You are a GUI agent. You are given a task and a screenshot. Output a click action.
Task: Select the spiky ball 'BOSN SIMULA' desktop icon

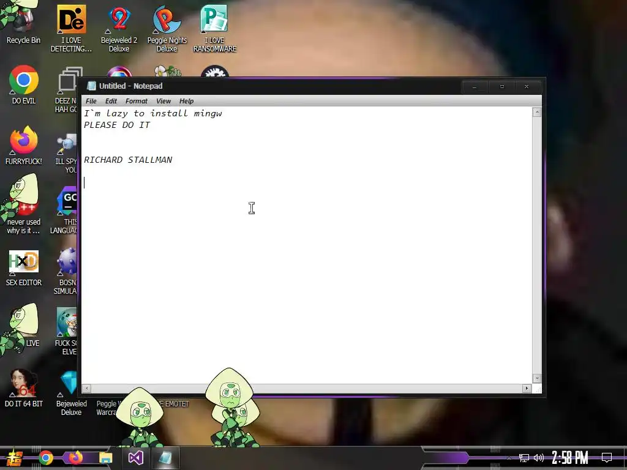(66, 271)
